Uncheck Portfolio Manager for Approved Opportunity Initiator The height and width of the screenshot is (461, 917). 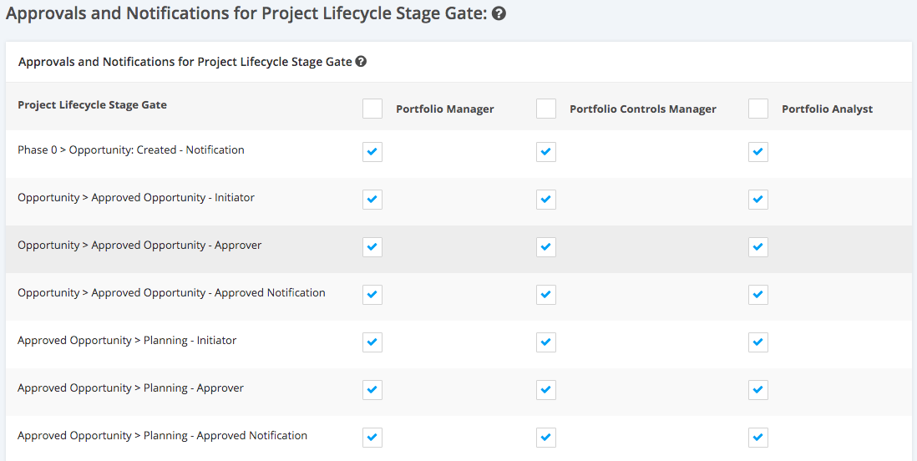[372, 200]
